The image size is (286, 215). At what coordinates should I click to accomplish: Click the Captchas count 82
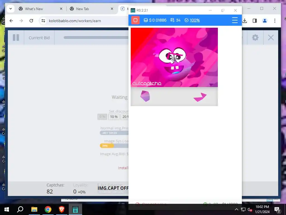tap(50, 191)
